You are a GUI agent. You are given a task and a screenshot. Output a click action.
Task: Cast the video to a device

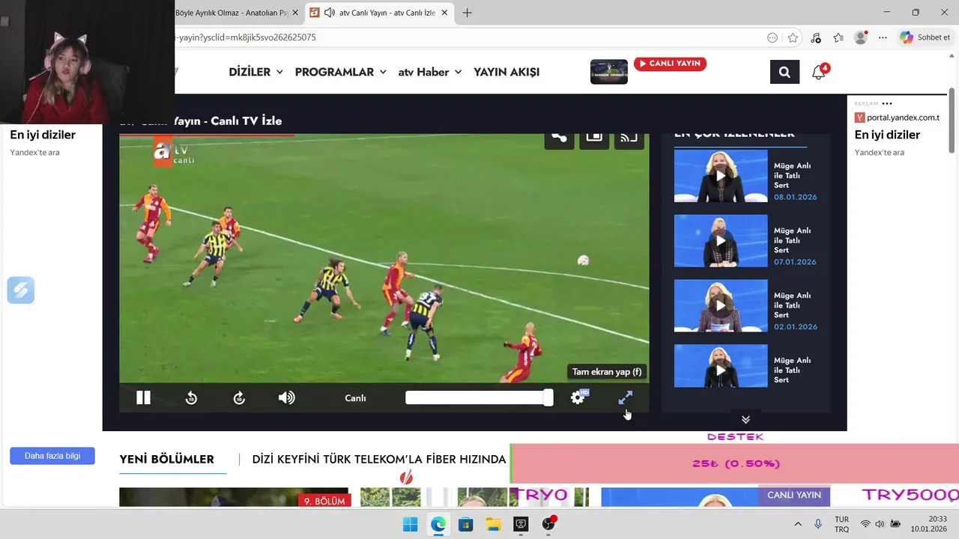pyautogui.click(x=629, y=138)
